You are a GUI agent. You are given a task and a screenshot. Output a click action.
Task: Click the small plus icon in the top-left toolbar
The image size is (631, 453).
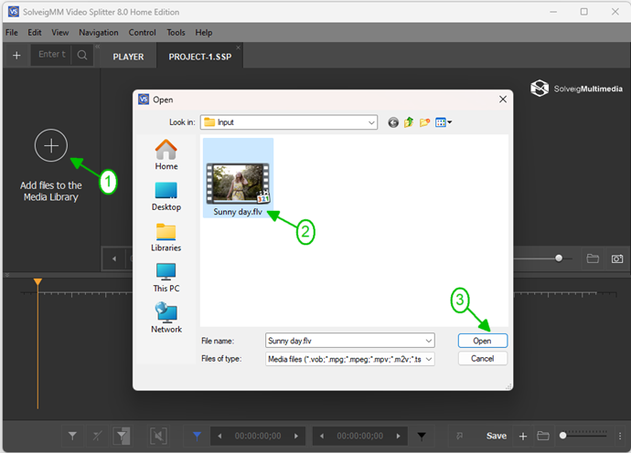(x=16, y=55)
